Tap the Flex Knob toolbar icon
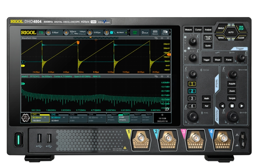This screenshot has width=259, height=166. tap(165, 33)
